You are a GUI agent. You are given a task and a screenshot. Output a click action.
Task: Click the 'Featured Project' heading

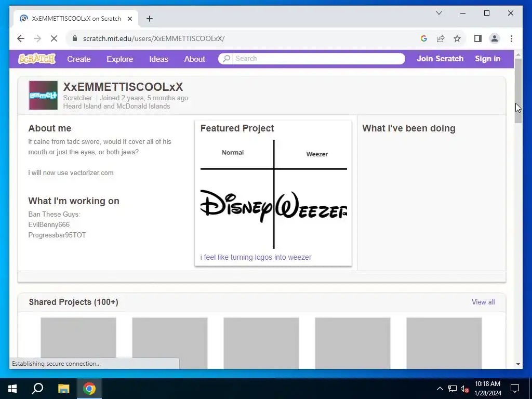tap(237, 128)
